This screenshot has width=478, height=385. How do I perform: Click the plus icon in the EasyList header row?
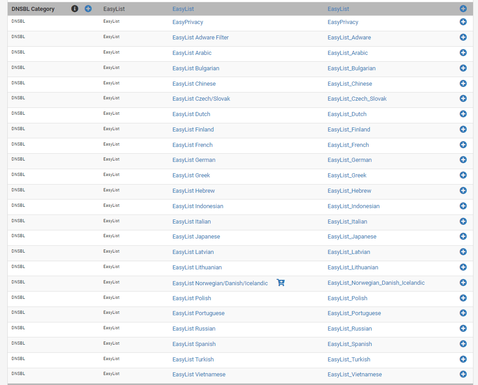tap(463, 9)
